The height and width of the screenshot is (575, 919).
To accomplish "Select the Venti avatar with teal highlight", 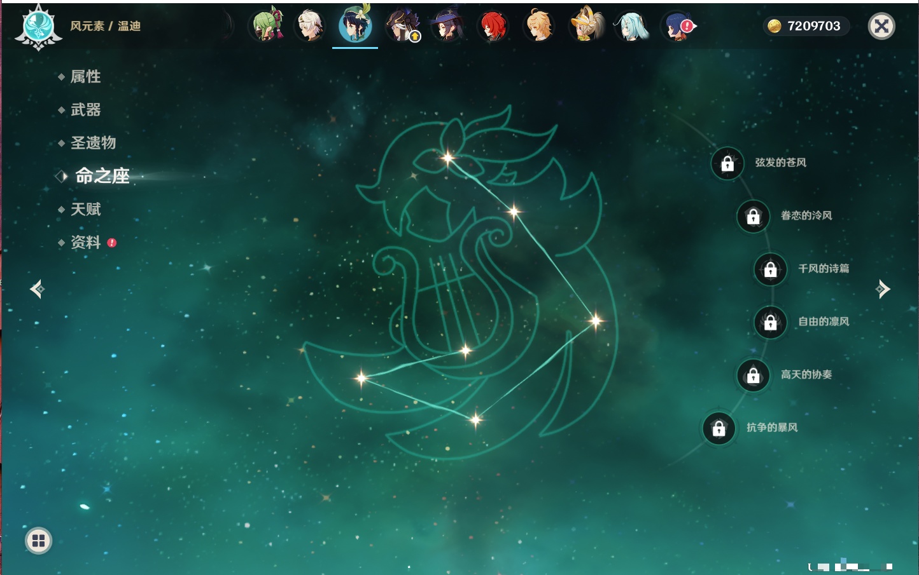I will (355, 25).
